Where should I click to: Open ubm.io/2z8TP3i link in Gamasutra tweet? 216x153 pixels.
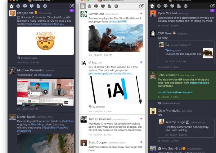(x=118, y=22)
